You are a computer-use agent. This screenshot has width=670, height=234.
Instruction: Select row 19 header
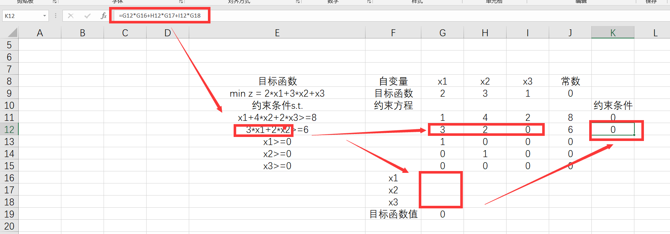click(9, 214)
